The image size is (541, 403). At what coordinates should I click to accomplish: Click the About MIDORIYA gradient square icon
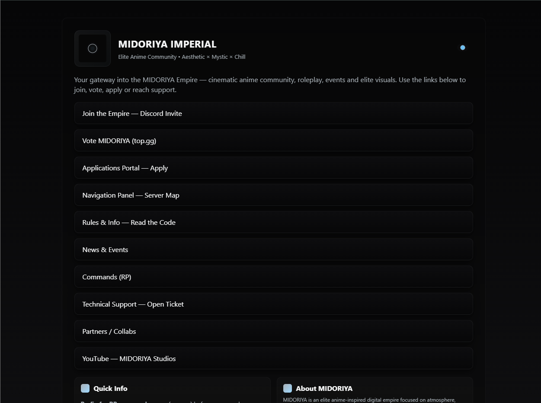[x=288, y=388]
